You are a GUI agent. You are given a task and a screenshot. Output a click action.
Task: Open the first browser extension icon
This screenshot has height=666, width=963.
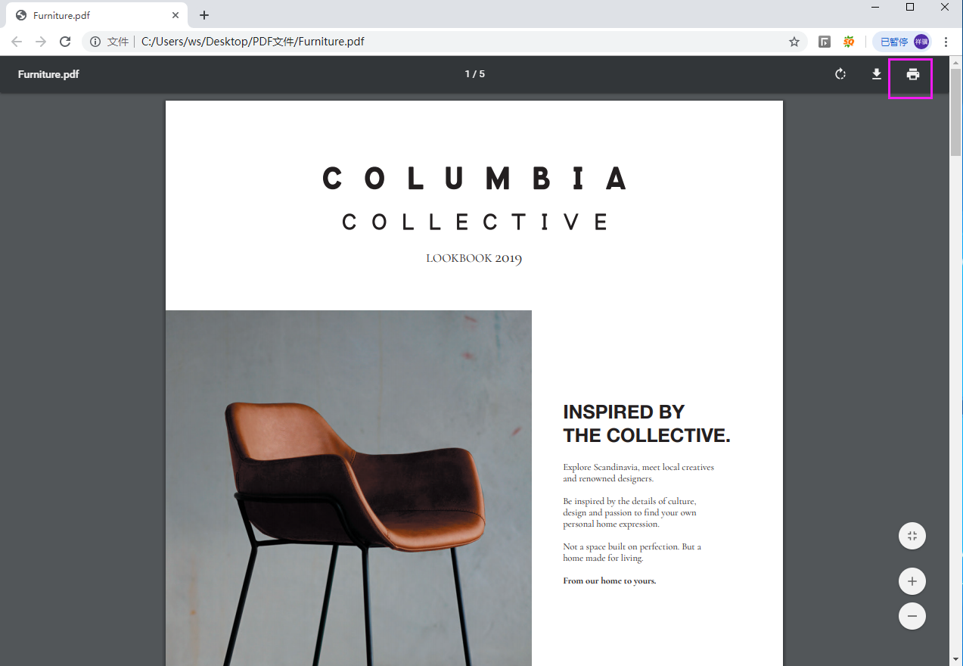point(825,42)
